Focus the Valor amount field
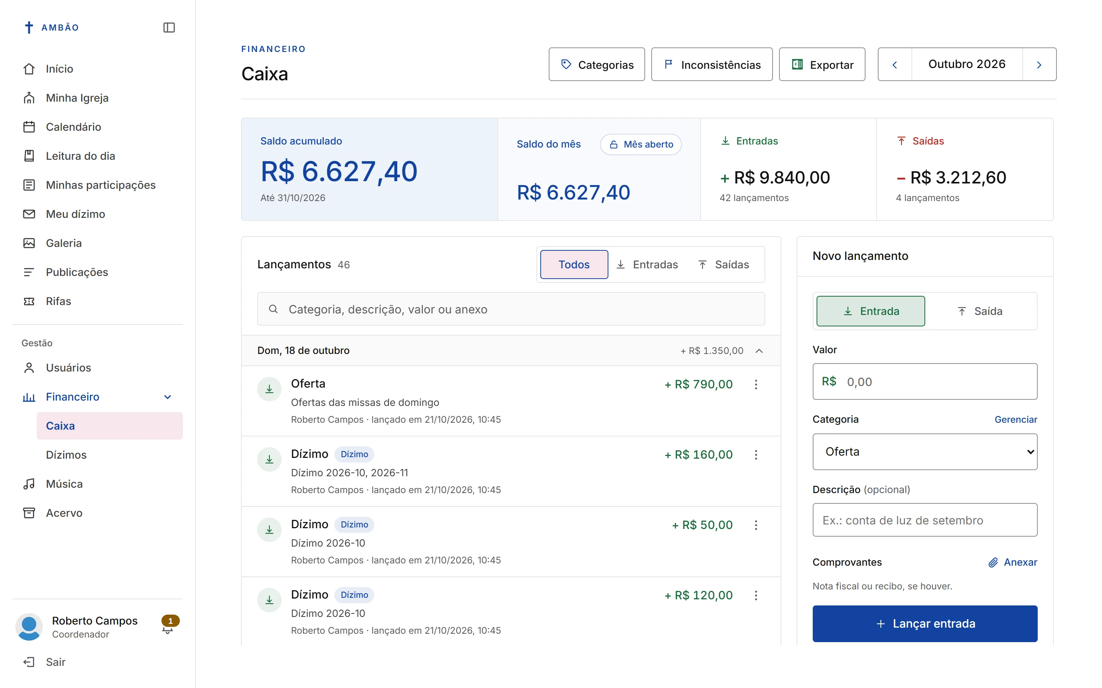1102x688 pixels. tap(925, 382)
